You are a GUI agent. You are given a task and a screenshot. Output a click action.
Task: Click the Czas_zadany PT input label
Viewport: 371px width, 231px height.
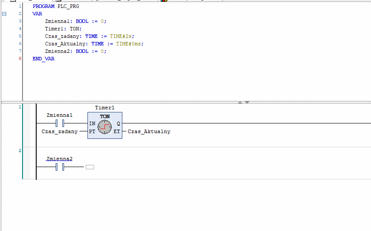(x=60, y=131)
